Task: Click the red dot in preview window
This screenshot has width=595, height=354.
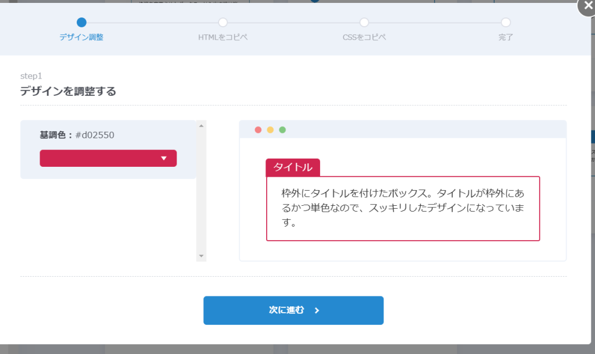Action: coord(258,130)
